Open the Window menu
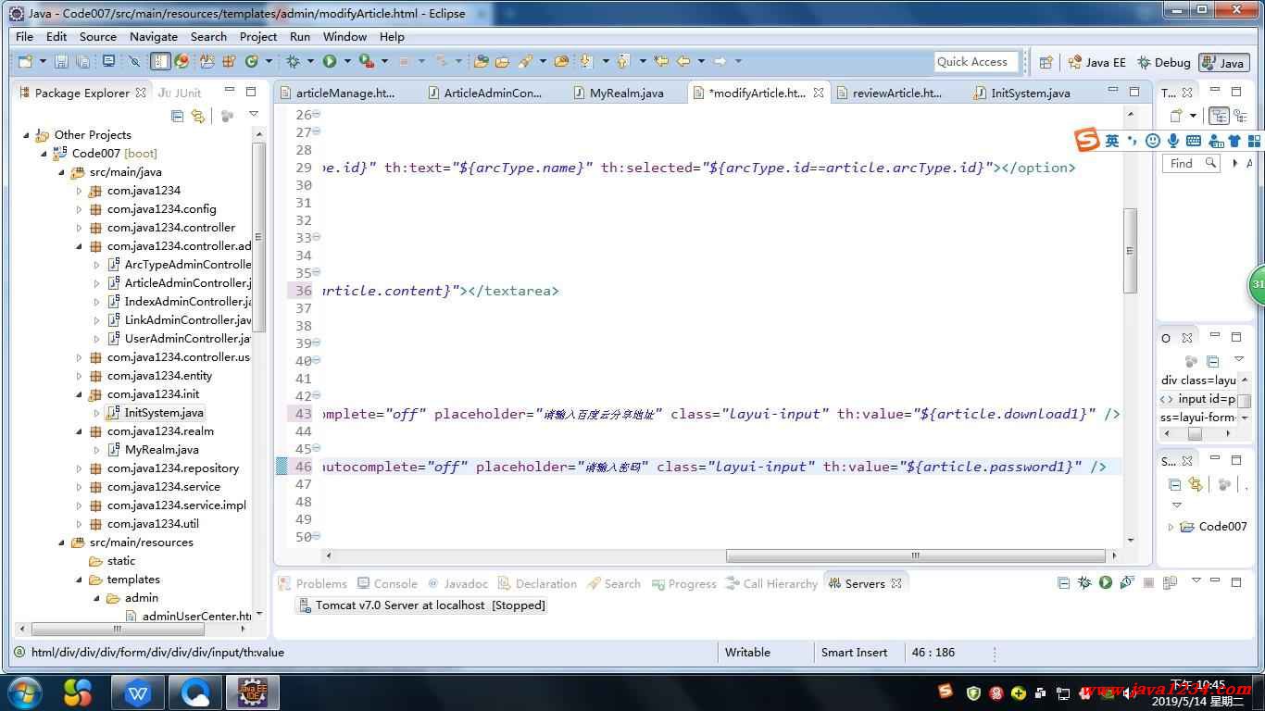Viewport: 1265px width, 711px height. [x=344, y=37]
